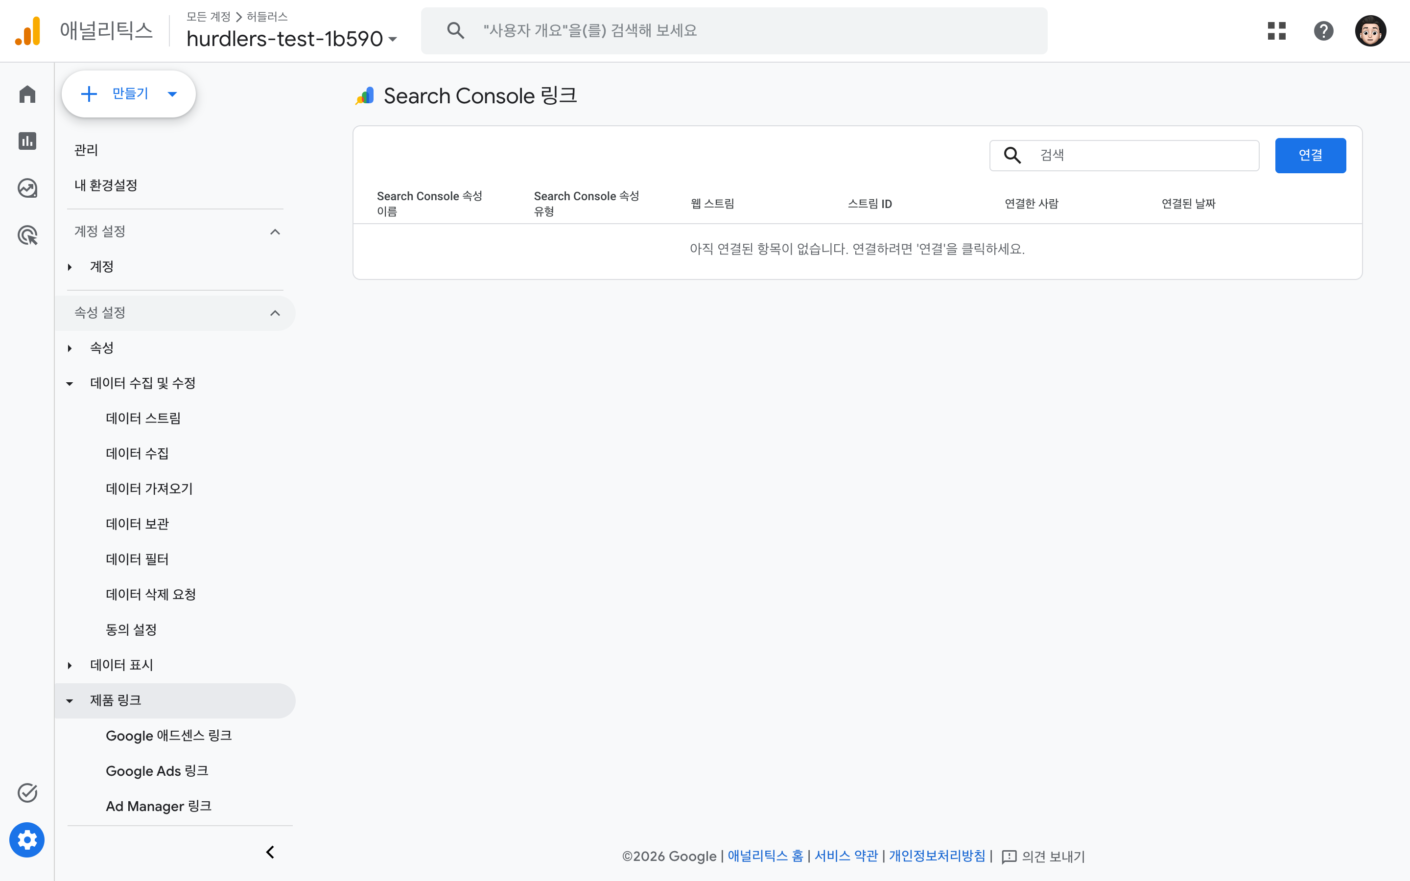The width and height of the screenshot is (1410, 881).
Task: Expand the 속성 tree item
Action: coord(70,348)
